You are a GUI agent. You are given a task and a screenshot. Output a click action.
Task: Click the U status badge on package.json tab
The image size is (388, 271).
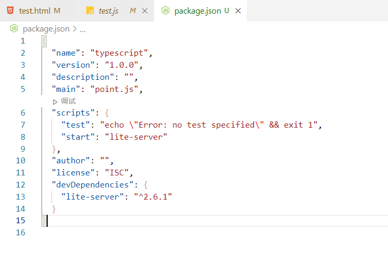click(x=227, y=11)
